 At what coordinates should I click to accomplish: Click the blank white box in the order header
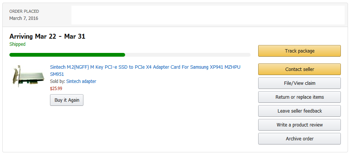click(208, 15)
